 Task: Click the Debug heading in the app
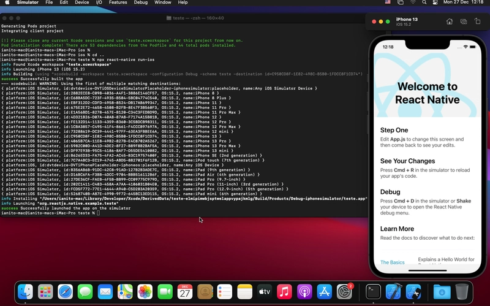tap(390, 192)
